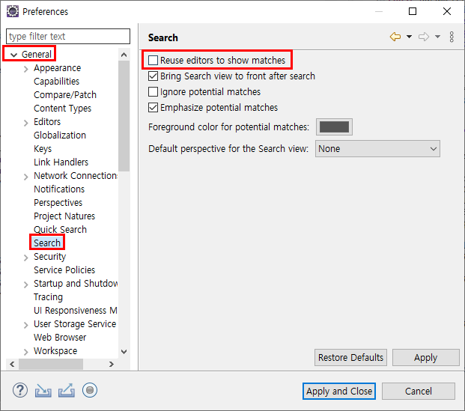This screenshot has height=411, width=465.
Task: Open the forward history dropdown arrow
Action: pos(437,37)
